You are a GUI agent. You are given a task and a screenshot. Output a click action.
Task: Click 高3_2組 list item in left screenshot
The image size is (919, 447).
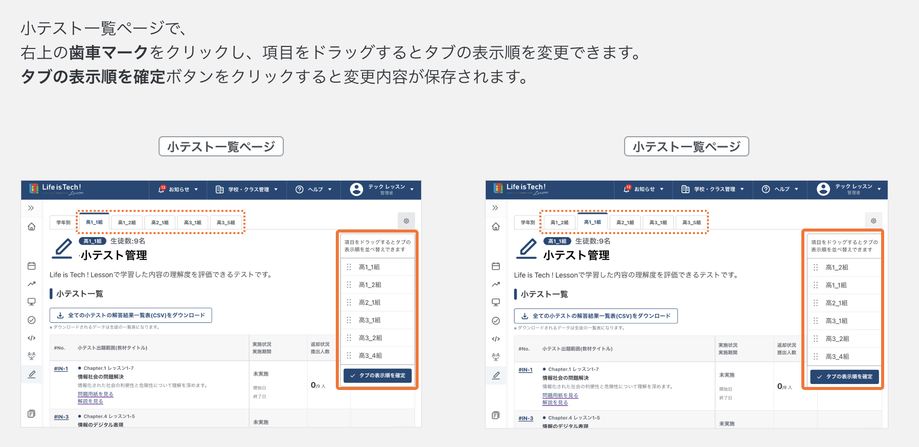(x=378, y=338)
